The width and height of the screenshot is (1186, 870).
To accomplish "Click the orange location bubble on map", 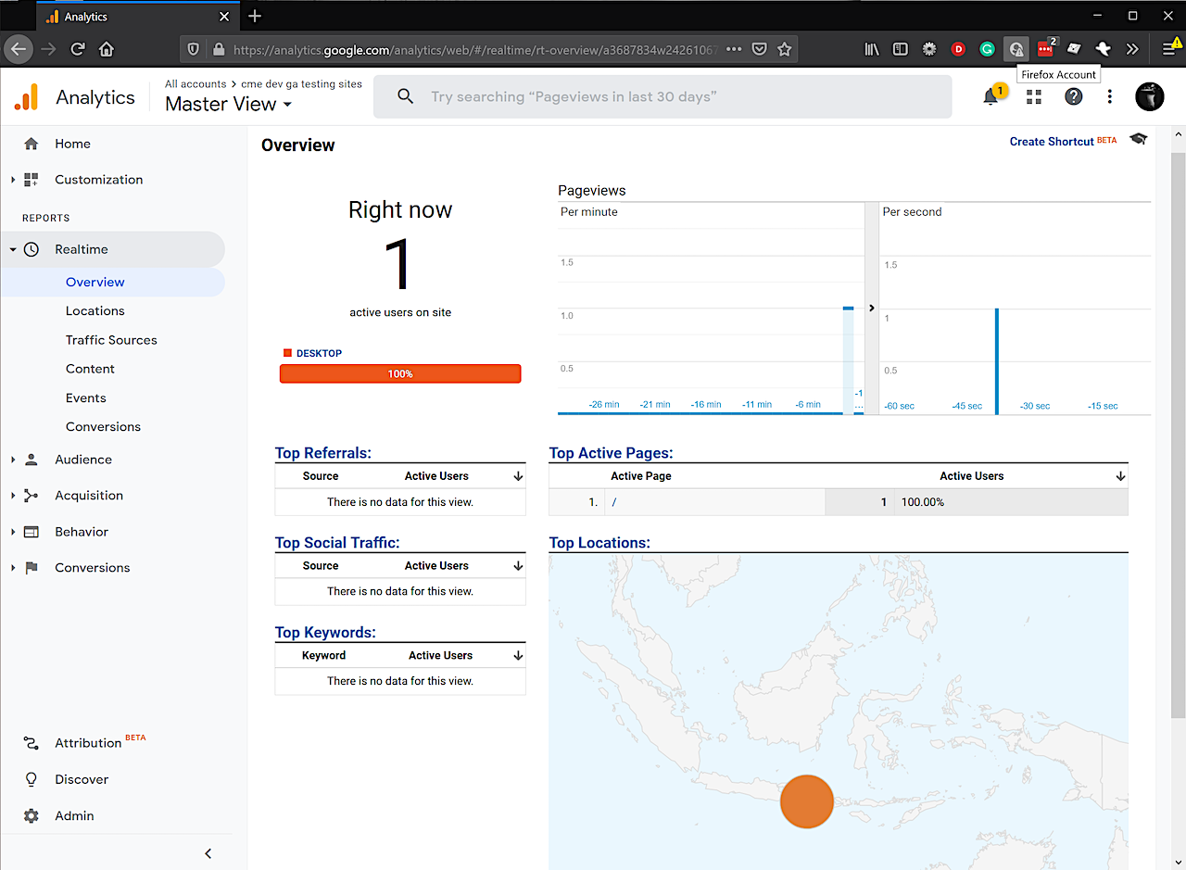I will tap(807, 801).
